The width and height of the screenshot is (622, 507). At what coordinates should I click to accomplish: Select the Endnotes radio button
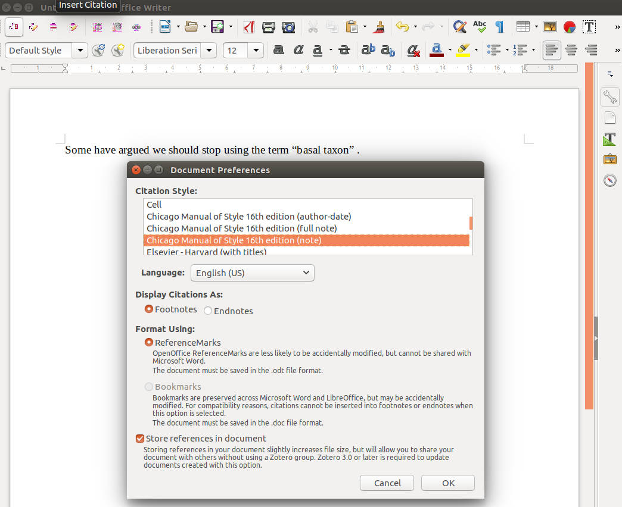coord(208,311)
